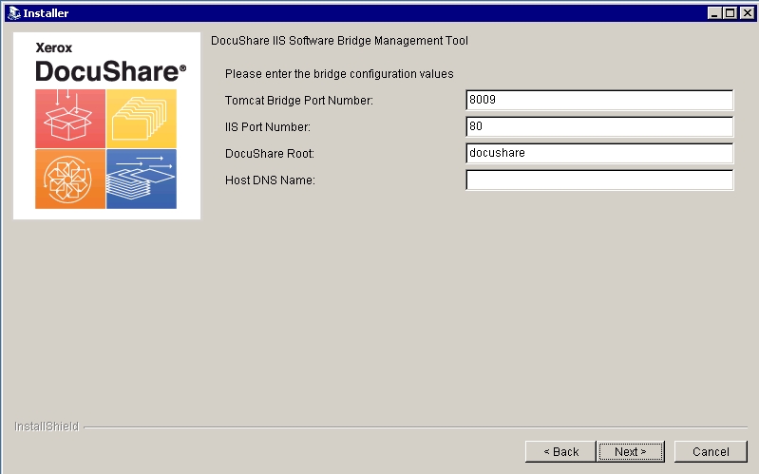This screenshot has height=474, width=759.
Task: Proceed with the Next button
Action: pyautogui.click(x=630, y=452)
